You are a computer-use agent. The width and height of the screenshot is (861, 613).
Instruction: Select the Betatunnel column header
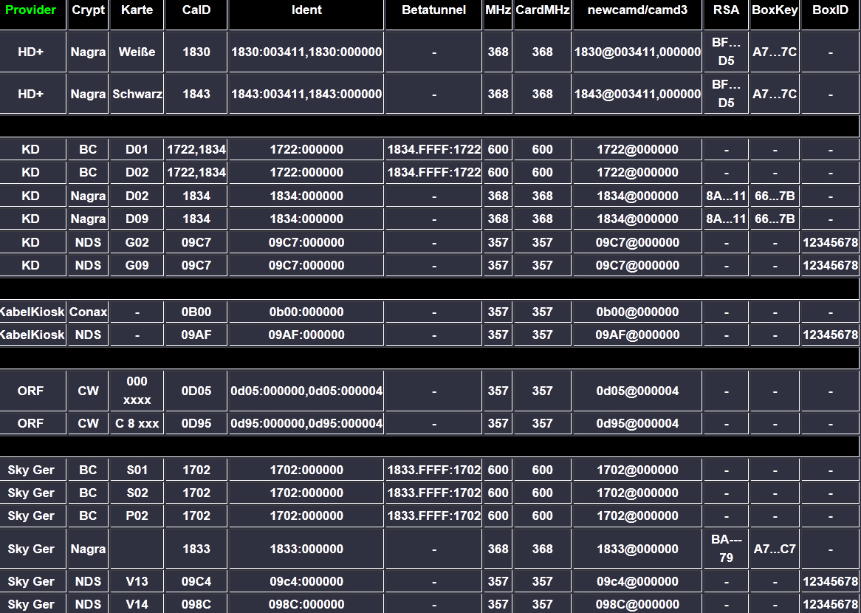[x=433, y=10]
